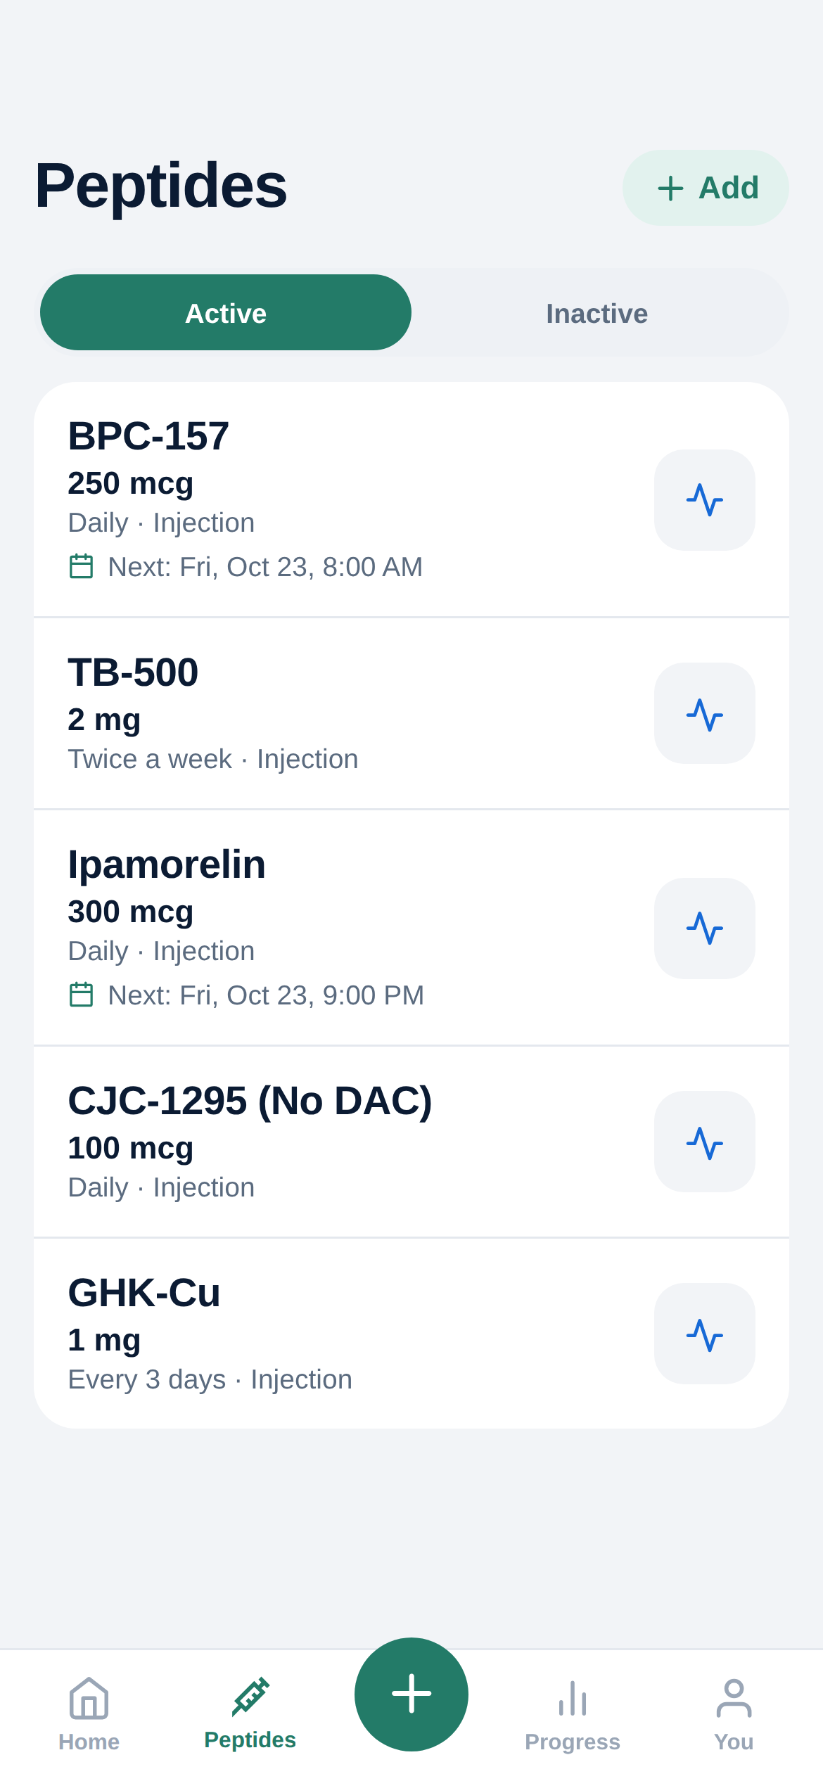
Task: Open GHK-Cu activity pulse icon
Action: click(x=704, y=1334)
